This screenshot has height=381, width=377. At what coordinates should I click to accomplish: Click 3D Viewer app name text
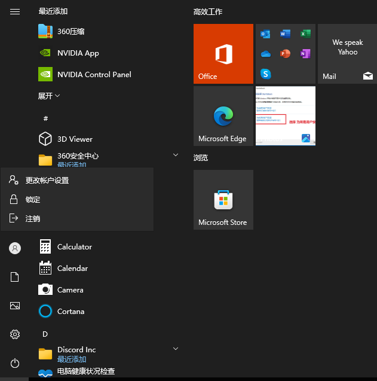coord(75,139)
